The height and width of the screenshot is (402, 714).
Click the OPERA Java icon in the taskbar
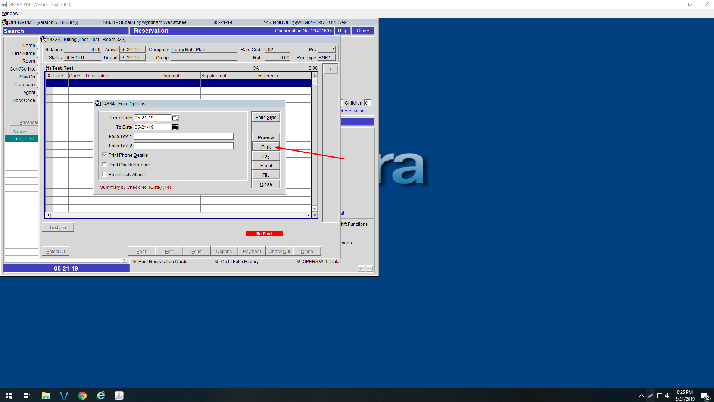[119, 395]
